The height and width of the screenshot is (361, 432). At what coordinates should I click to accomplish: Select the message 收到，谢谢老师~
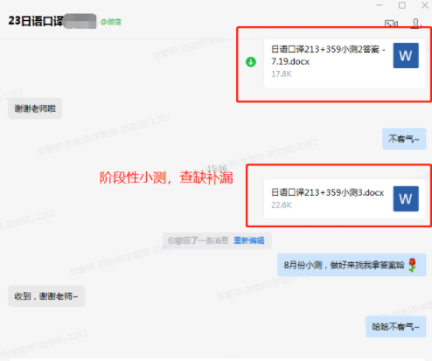click(46, 296)
